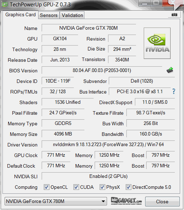
Task: Click the Bus Width field 256 Bit
Action: coord(151,123)
